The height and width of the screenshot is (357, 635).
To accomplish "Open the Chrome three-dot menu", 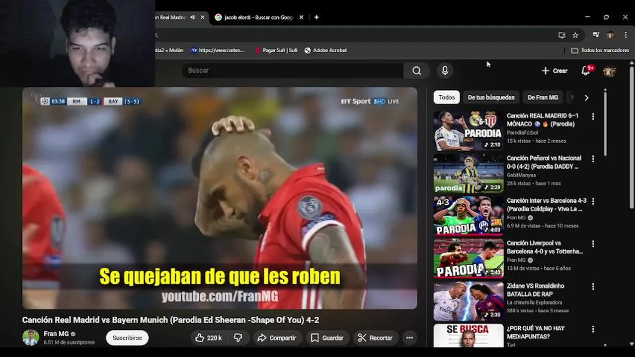I will [626, 35].
